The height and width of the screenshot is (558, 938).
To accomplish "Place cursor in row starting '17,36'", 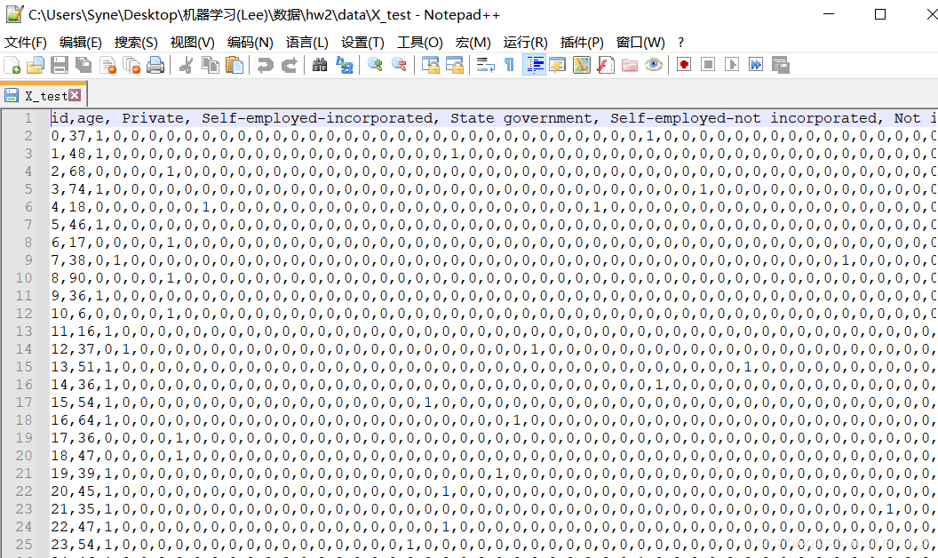I will tap(494, 438).
